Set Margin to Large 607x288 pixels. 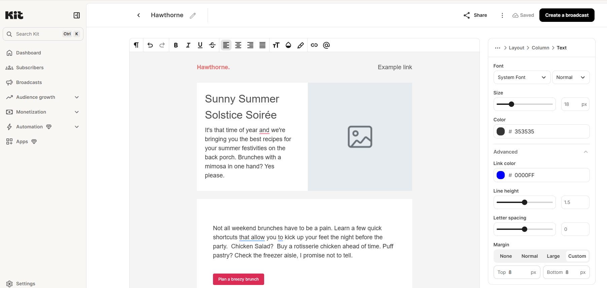pyautogui.click(x=553, y=256)
